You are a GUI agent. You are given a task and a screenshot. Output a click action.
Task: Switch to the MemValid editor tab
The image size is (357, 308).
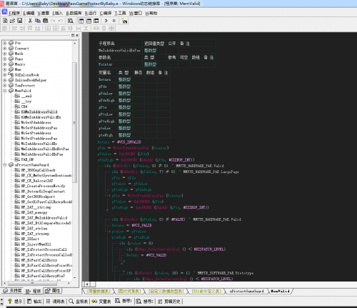click(280, 291)
